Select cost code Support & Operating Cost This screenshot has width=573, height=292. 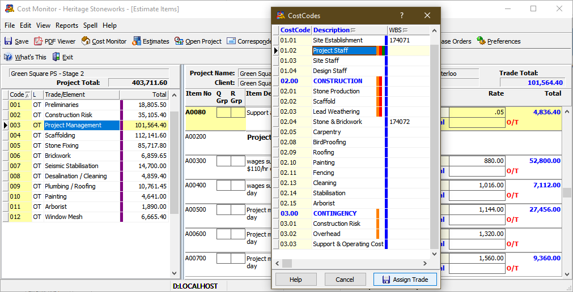[x=351, y=244]
